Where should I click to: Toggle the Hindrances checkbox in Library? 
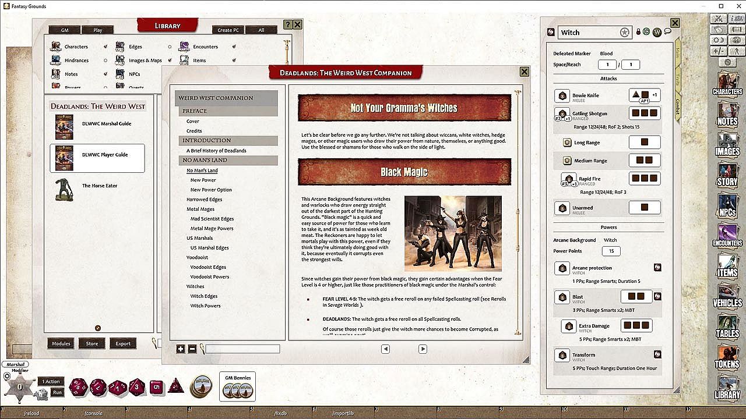coord(105,61)
